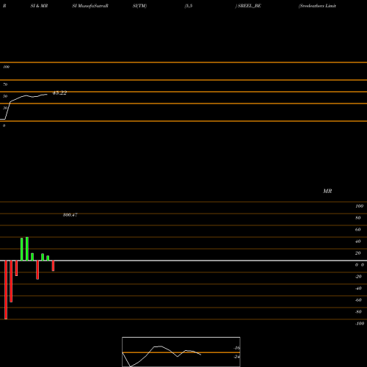Click the MR axis label -100

pos(360,324)
